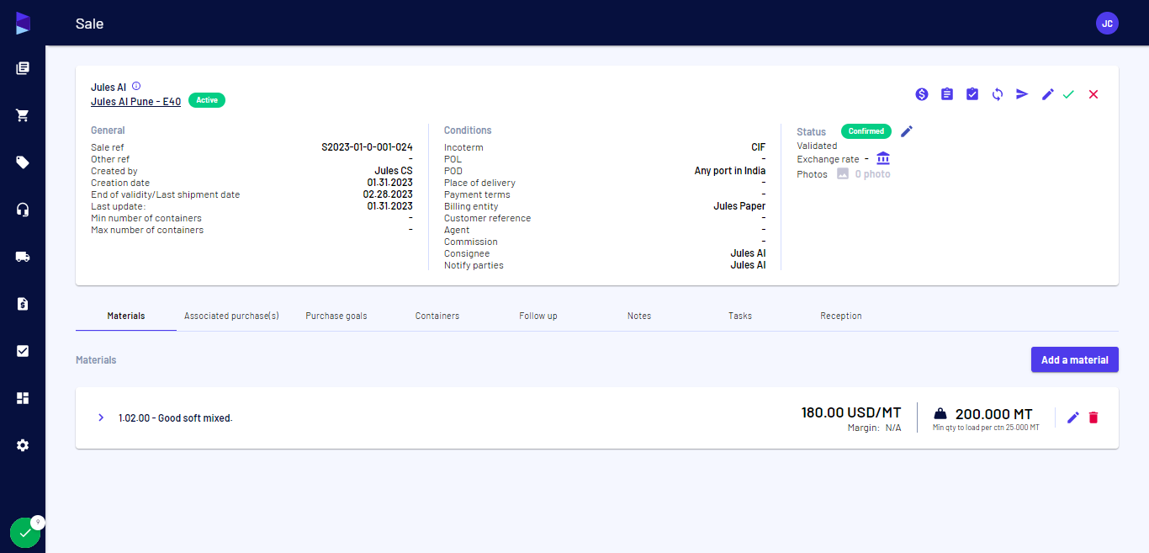Click the app logo in sidebar
Image resolution: width=1149 pixels, height=553 pixels.
point(23,24)
